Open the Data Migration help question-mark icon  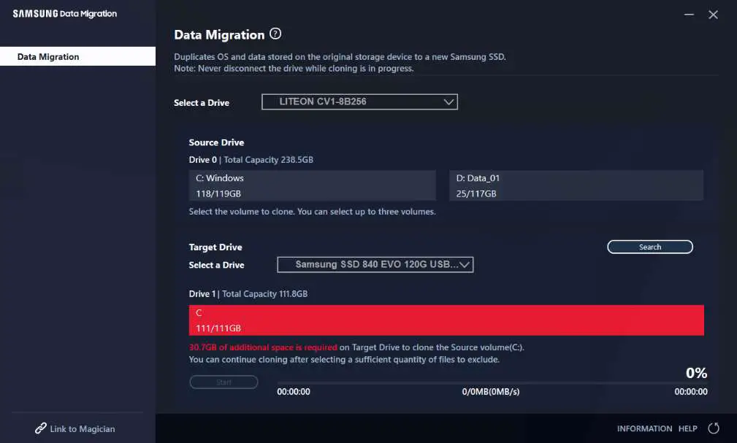(x=275, y=34)
